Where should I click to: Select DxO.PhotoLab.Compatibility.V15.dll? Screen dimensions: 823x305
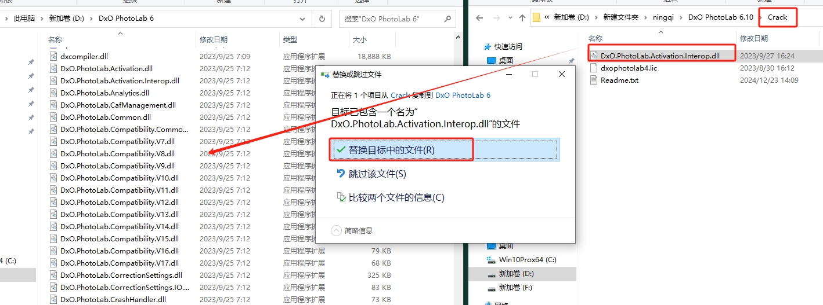click(119, 239)
